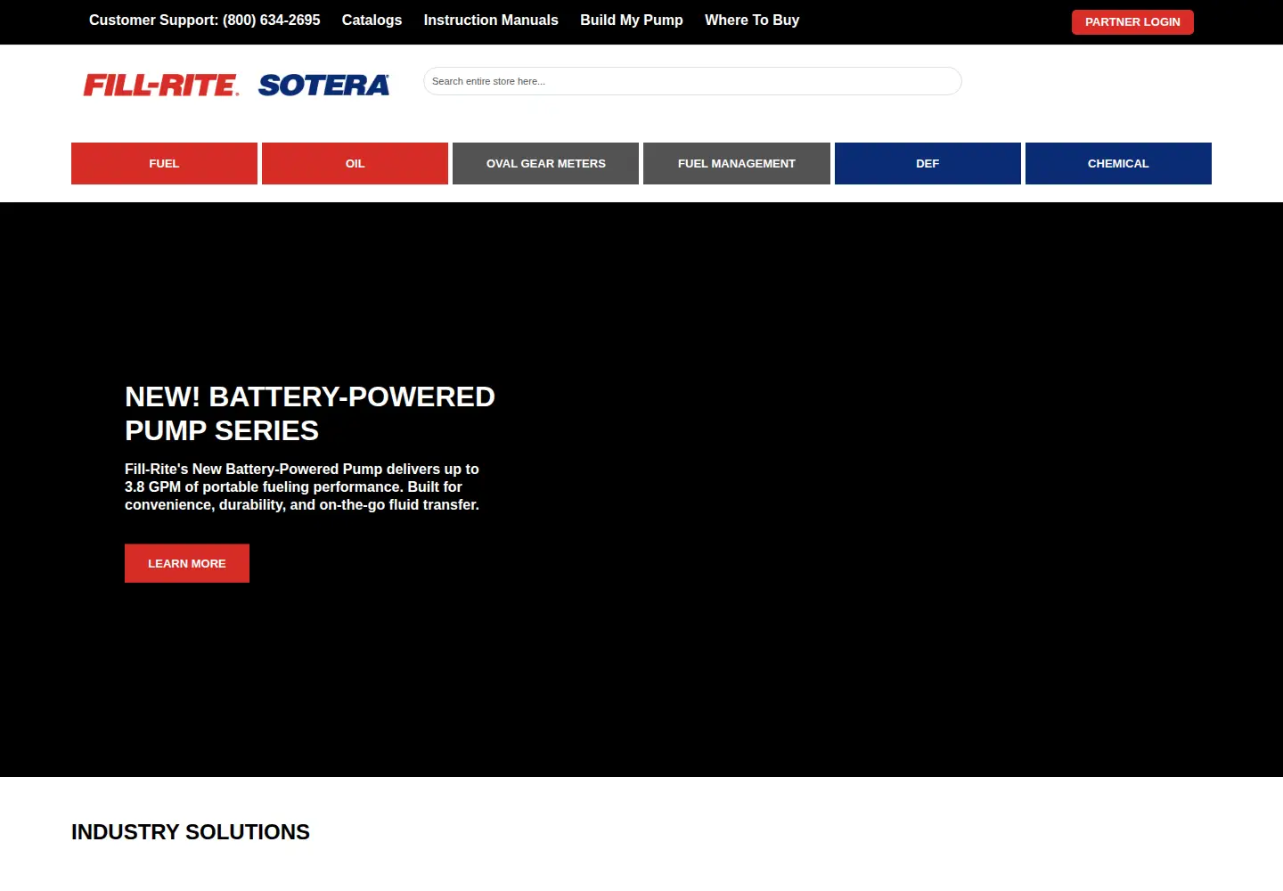The height and width of the screenshot is (891, 1283).
Task: Select the Fuel category tab
Action: click(x=164, y=164)
